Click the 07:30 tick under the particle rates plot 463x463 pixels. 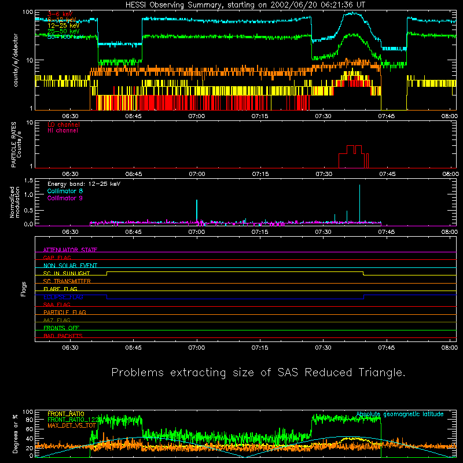coord(324,174)
